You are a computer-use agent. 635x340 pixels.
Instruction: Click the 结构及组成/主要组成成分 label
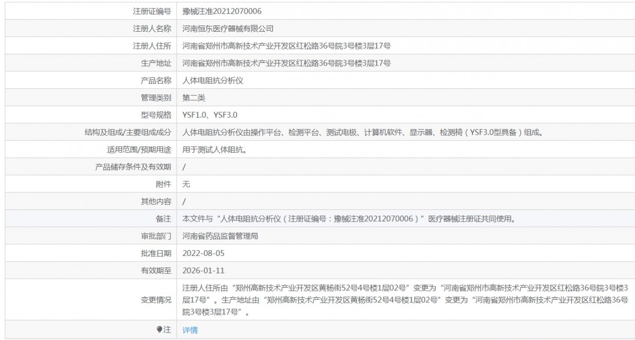129,132
